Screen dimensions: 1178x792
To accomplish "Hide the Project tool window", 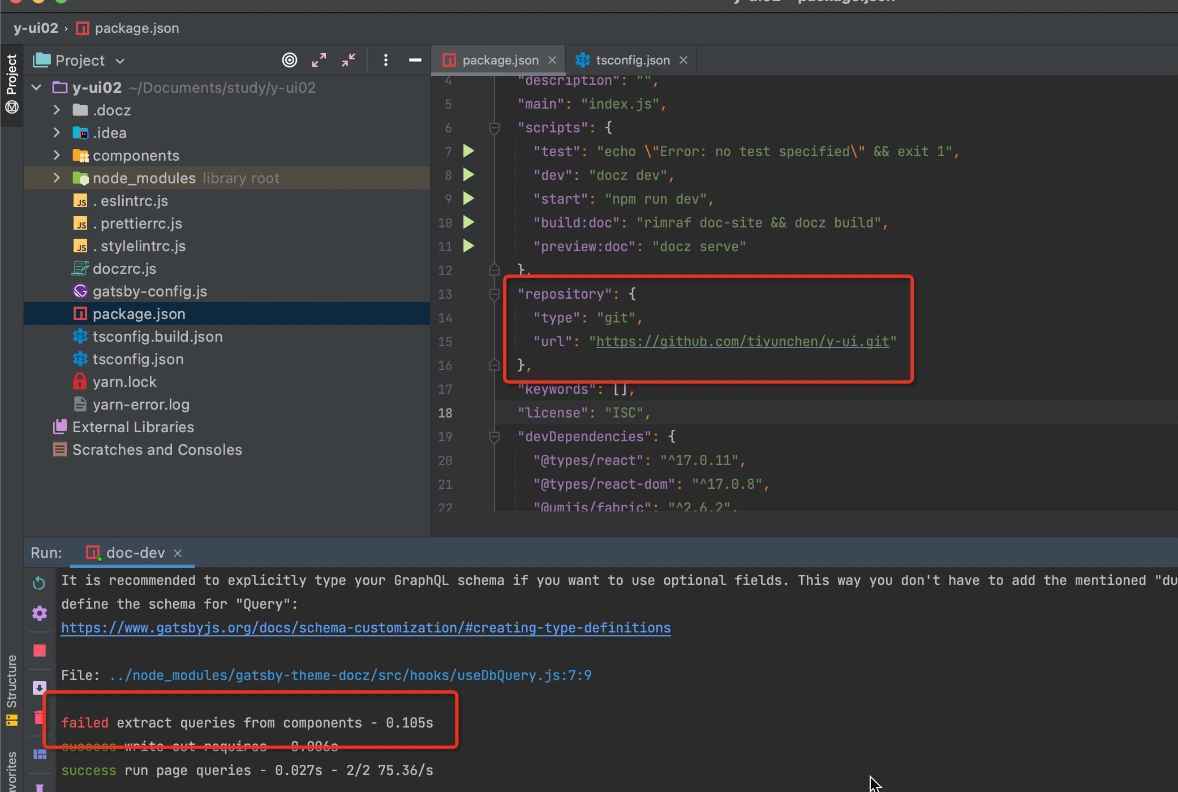I will pos(415,60).
